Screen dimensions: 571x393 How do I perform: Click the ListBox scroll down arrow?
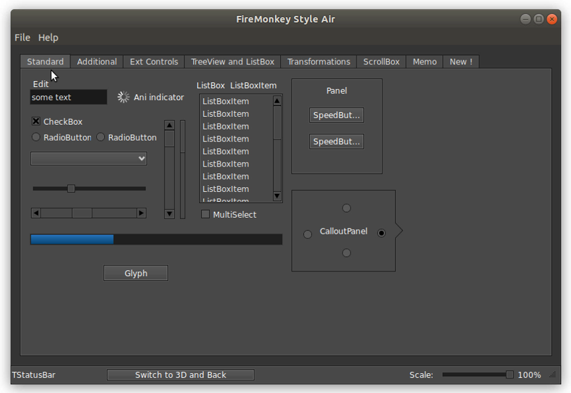(277, 196)
